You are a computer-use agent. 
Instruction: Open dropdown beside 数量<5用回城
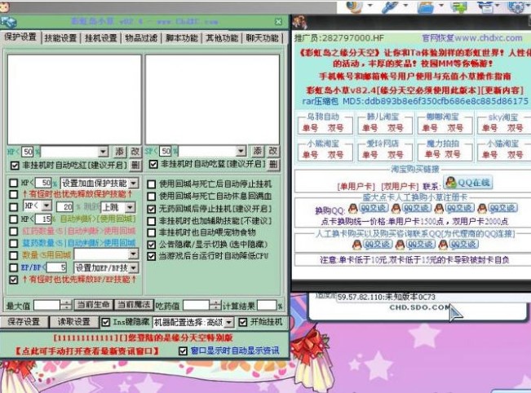(134, 254)
